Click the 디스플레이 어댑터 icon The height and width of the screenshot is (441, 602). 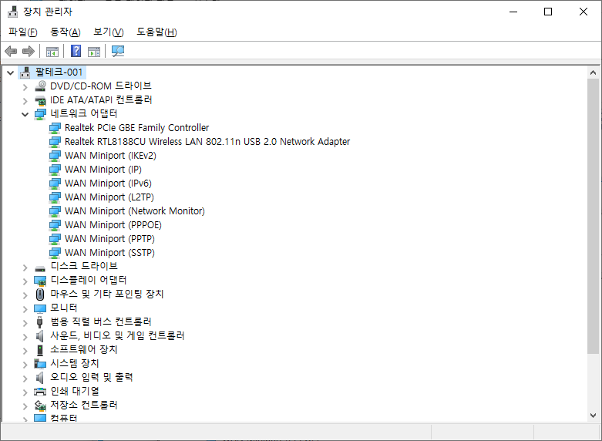click(40, 281)
